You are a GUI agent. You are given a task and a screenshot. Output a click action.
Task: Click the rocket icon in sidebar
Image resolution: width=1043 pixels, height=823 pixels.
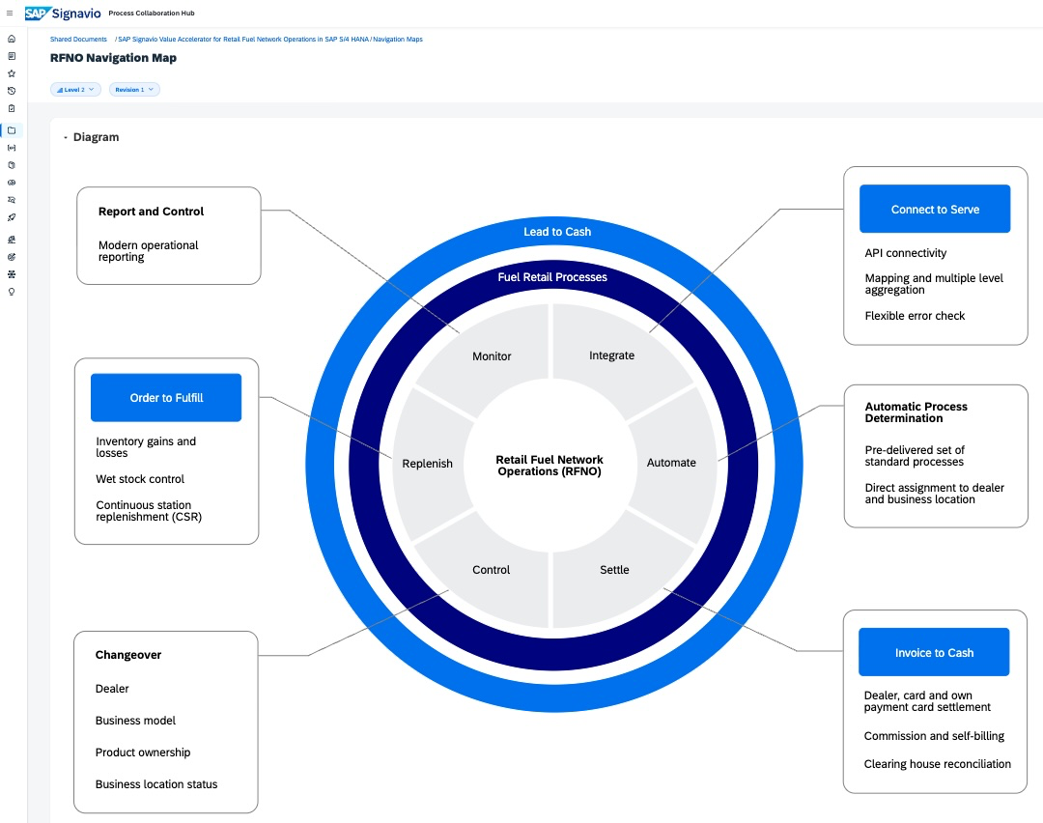point(12,217)
